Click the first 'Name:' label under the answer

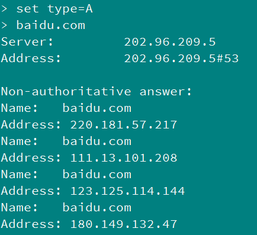(20, 108)
